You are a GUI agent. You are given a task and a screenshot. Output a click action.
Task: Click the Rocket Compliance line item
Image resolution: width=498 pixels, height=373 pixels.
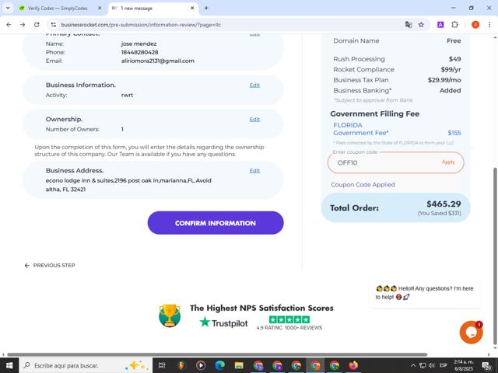pos(397,69)
